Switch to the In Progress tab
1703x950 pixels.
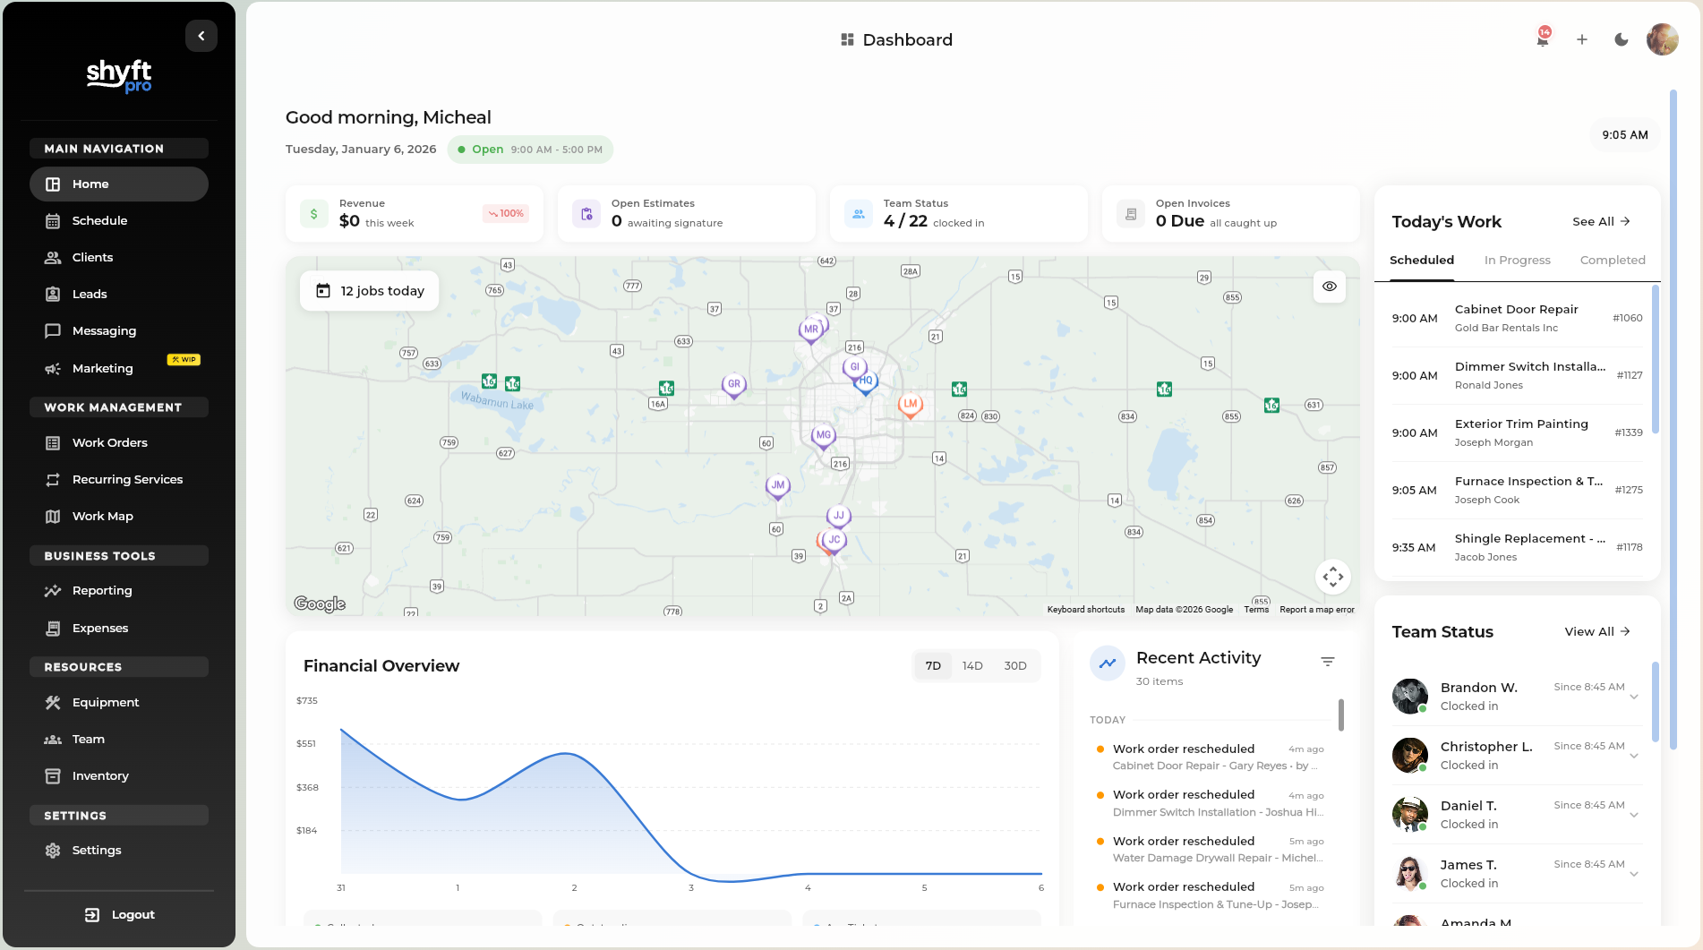[1517, 260]
